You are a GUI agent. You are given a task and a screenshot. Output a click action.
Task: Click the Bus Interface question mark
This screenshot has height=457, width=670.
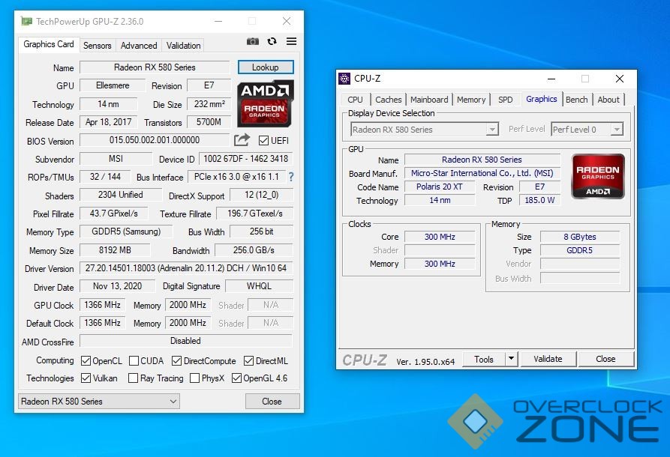(x=291, y=178)
